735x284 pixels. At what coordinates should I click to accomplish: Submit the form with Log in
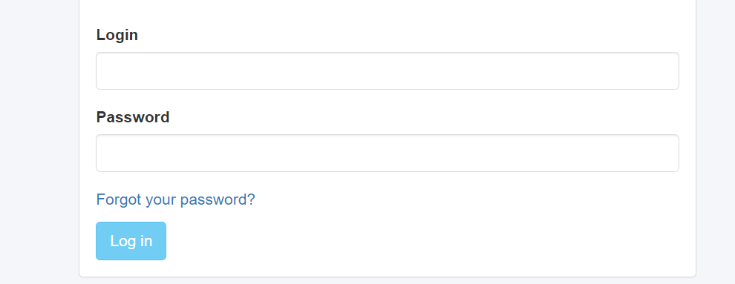point(131,241)
